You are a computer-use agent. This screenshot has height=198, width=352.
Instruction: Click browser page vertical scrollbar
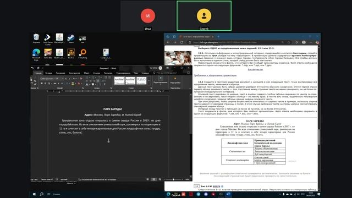click(318, 137)
